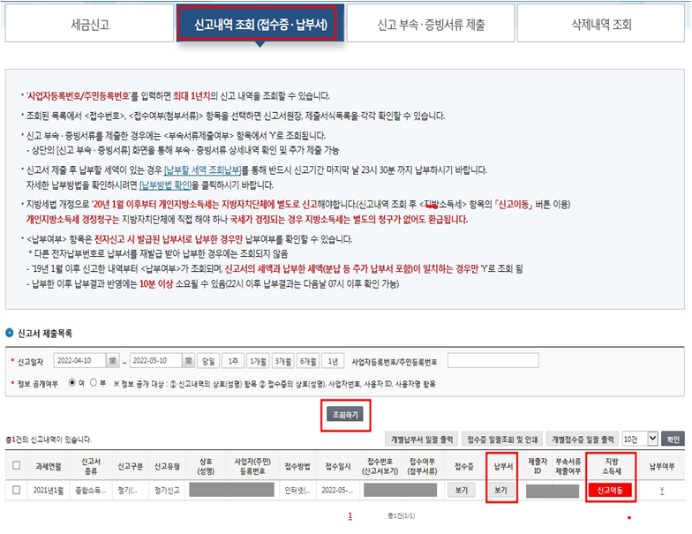Set date range with the 1주 button

[x=233, y=361]
